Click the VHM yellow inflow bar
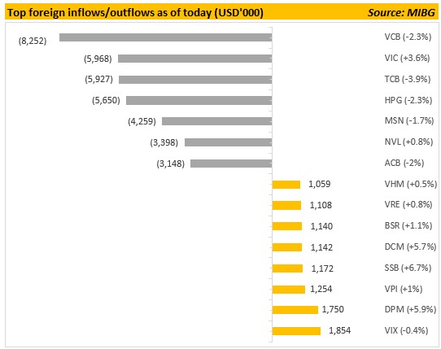441x349 pixels. pyautogui.click(x=286, y=185)
